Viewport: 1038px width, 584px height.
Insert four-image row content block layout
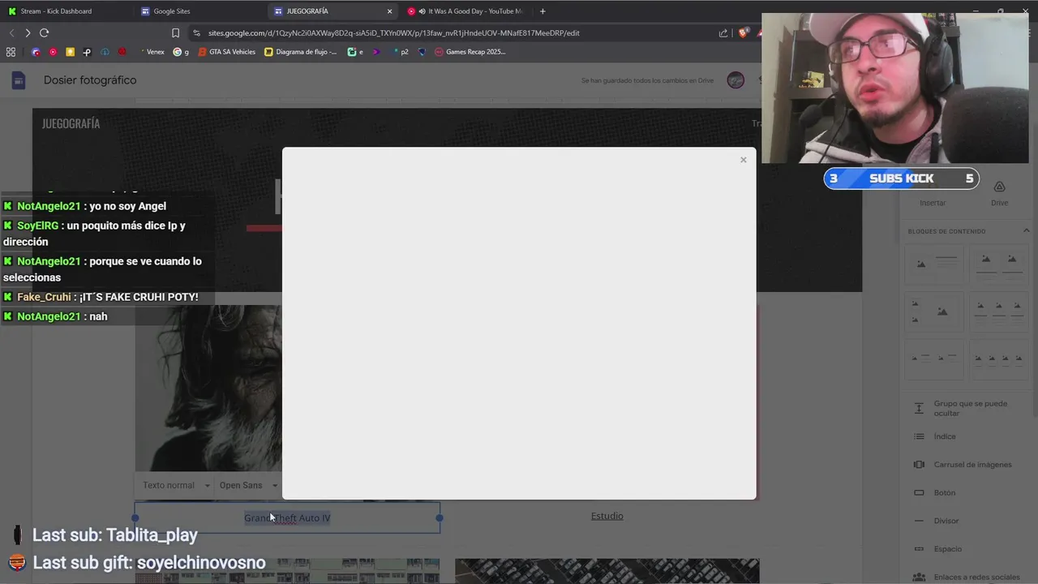point(999,360)
